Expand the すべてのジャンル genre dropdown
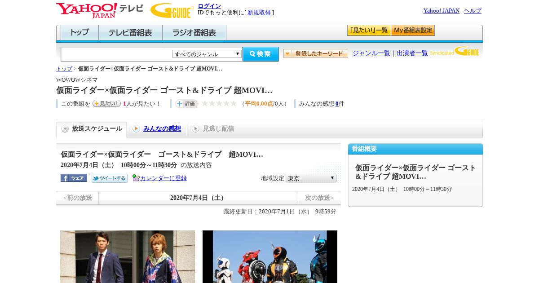The height and width of the screenshot is (283, 539). pos(207,54)
